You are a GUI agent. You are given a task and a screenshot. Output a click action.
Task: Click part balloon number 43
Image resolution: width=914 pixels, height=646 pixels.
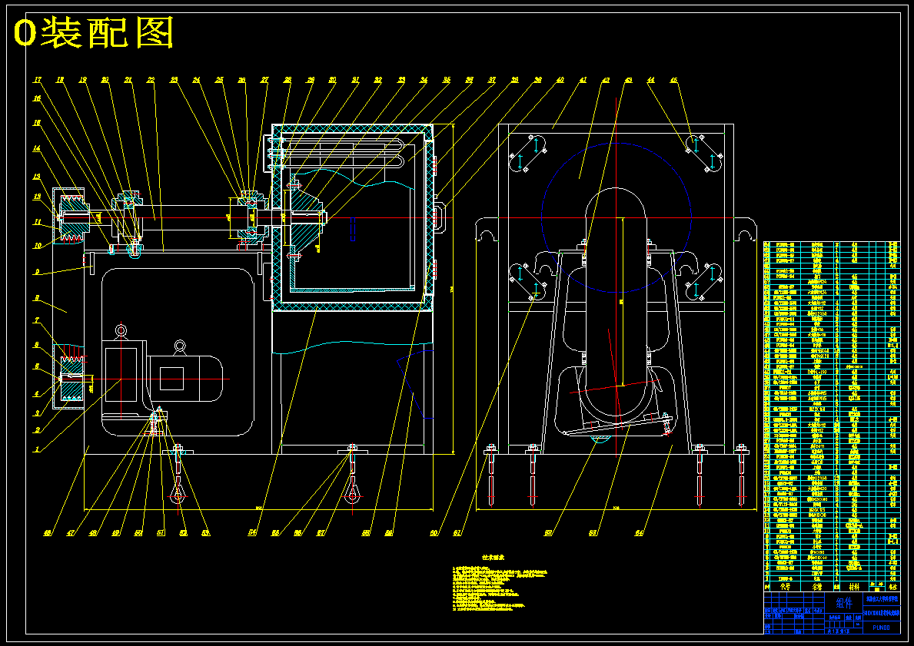(628, 80)
